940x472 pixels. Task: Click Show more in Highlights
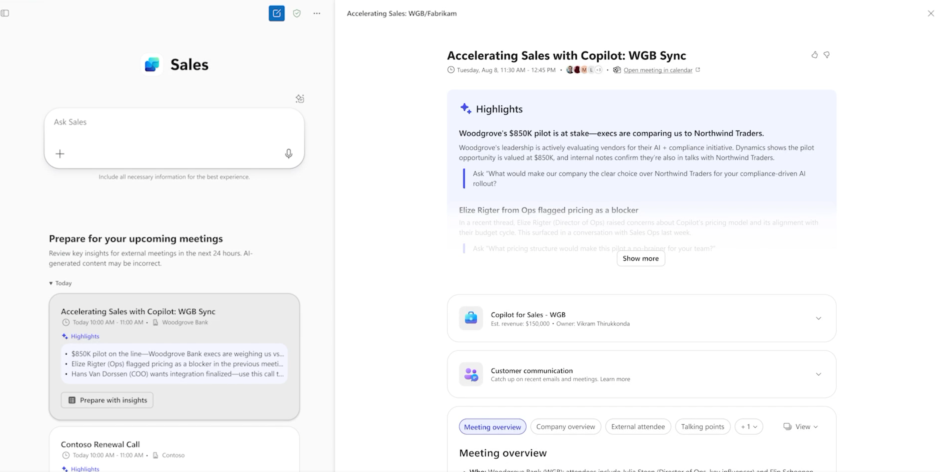(641, 259)
